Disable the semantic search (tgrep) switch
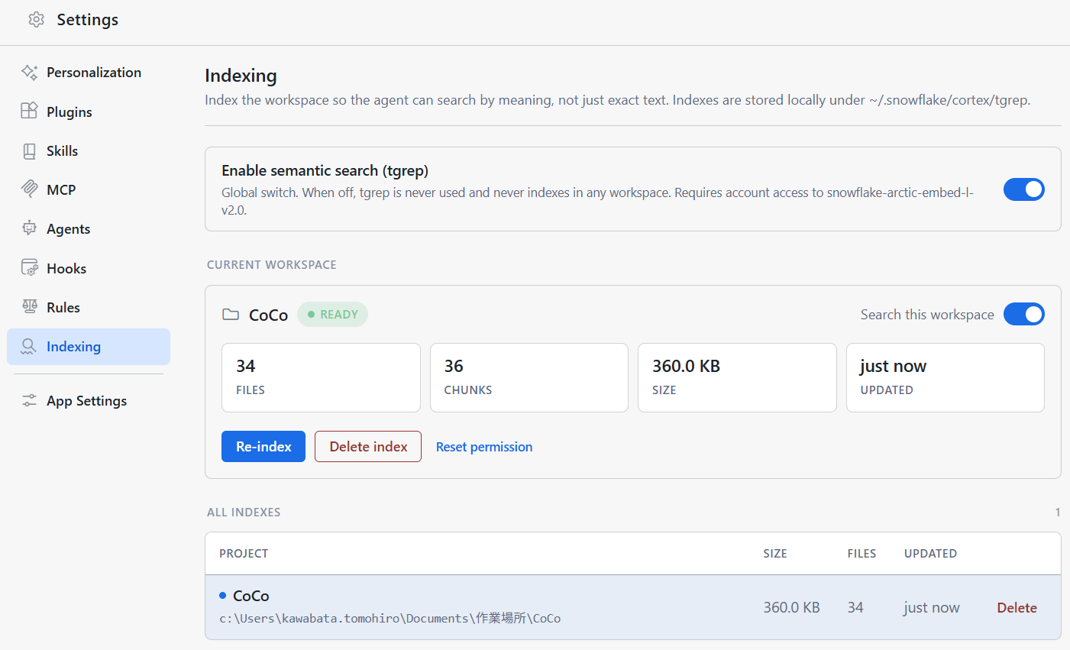This screenshot has width=1070, height=650. point(1023,189)
